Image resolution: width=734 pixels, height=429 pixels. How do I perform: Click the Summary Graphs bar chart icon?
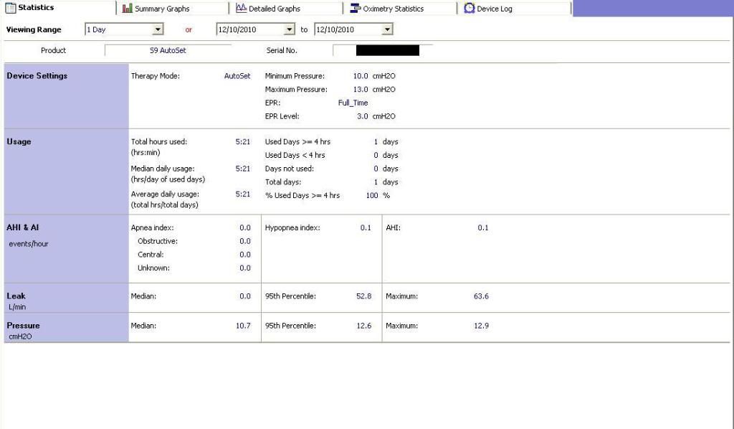click(x=127, y=9)
